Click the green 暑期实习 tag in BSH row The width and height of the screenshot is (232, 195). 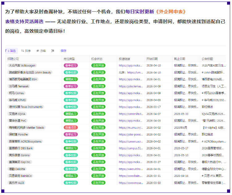coord(71,79)
